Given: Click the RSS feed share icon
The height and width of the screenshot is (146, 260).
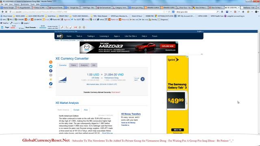Looking at the screenshot, I should (x=51, y=62).
